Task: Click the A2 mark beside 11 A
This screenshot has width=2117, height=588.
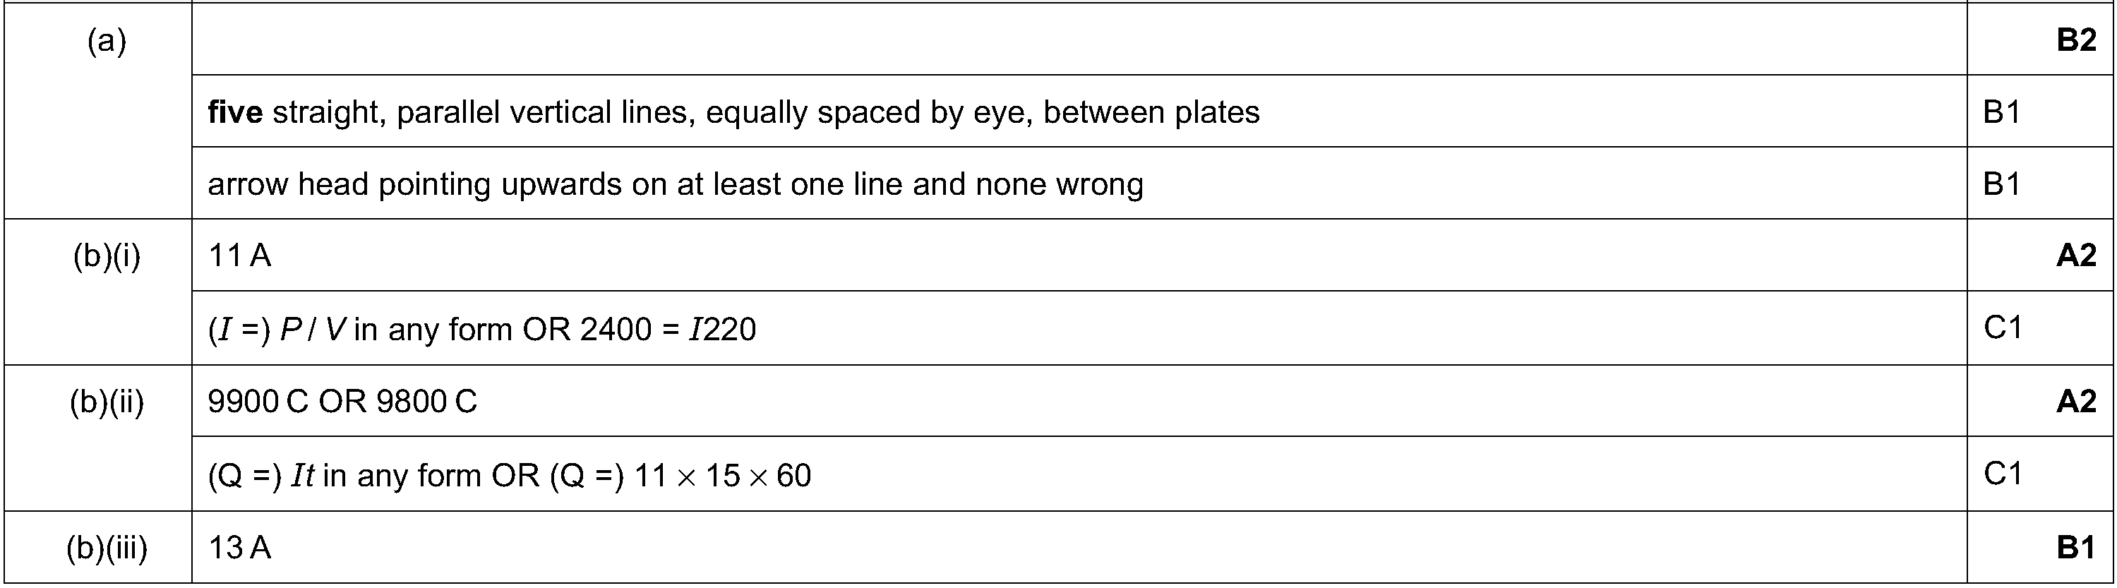Action: pos(2076,256)
